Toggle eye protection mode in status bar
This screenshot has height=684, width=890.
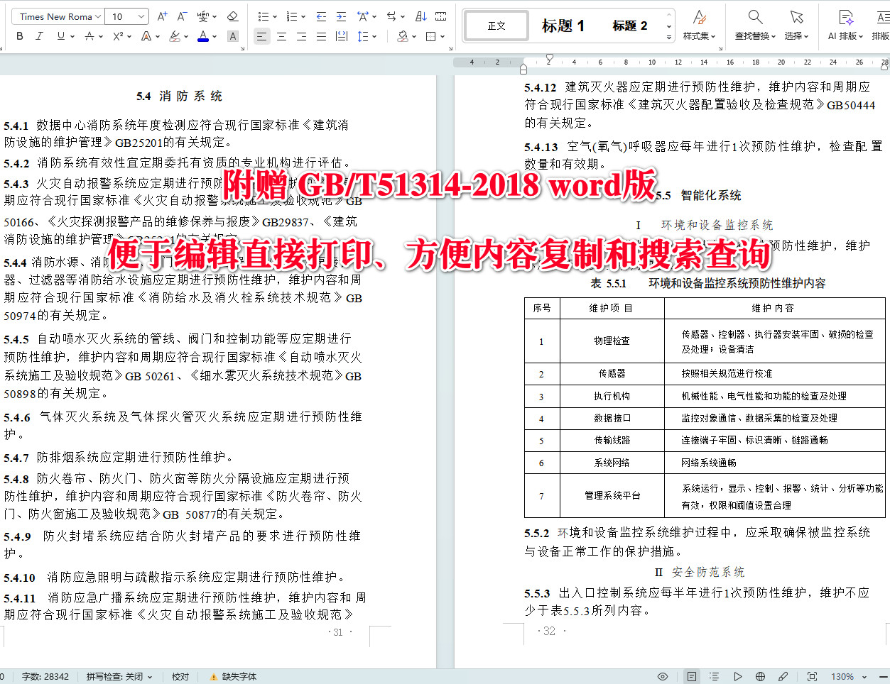click(663, 676)
